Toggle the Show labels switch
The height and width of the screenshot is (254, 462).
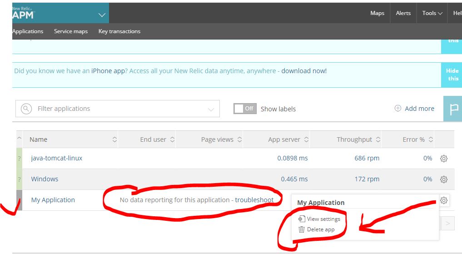[x=245, y=109]
